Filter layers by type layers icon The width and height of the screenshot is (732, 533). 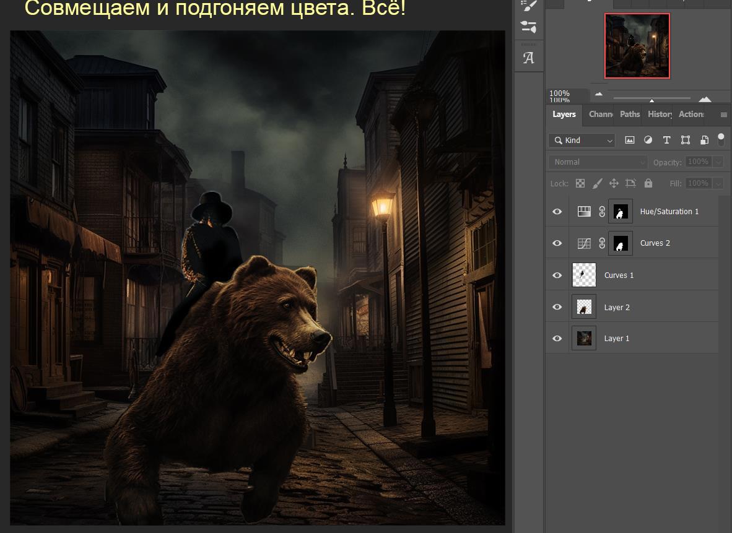tap(666, 141)
